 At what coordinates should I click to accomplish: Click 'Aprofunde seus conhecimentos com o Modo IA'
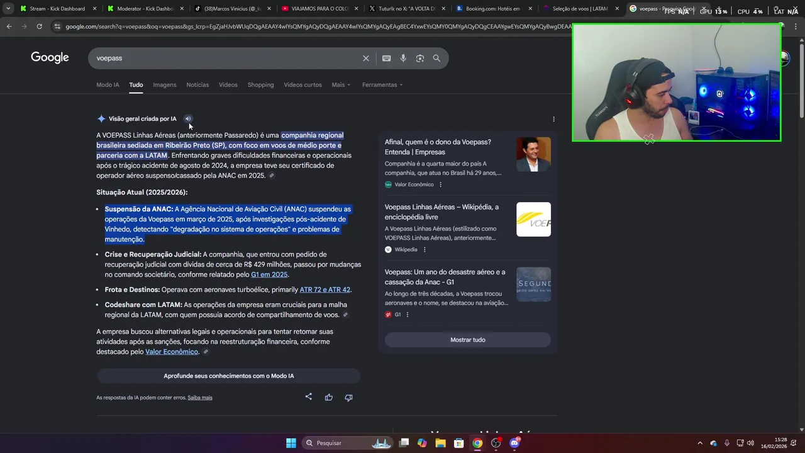coord(228,376)
